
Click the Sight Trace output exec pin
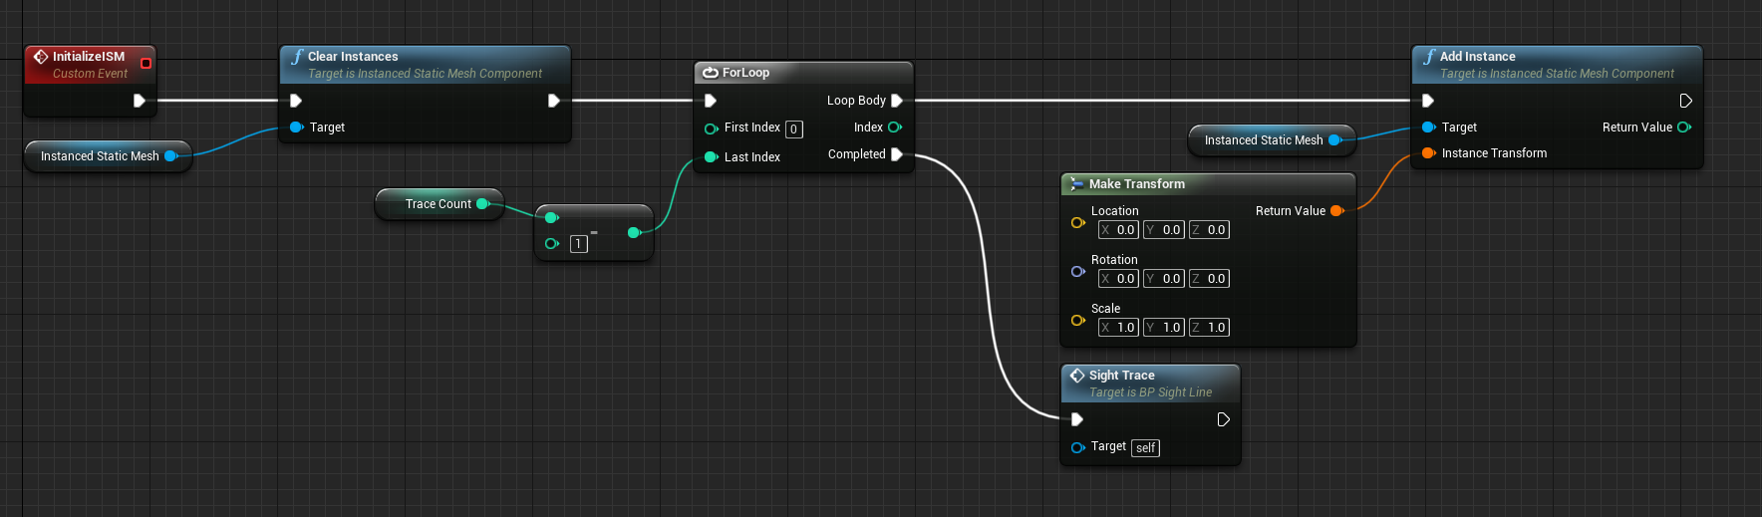pos(1224,419)
